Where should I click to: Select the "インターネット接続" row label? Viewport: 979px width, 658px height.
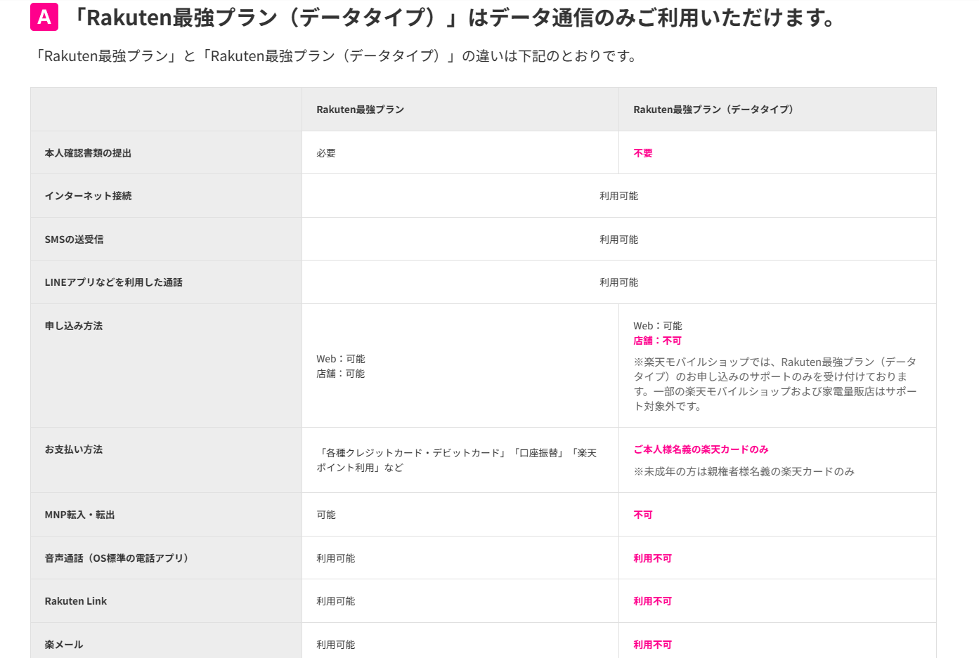pyautogui.click(x=88, y=196)
